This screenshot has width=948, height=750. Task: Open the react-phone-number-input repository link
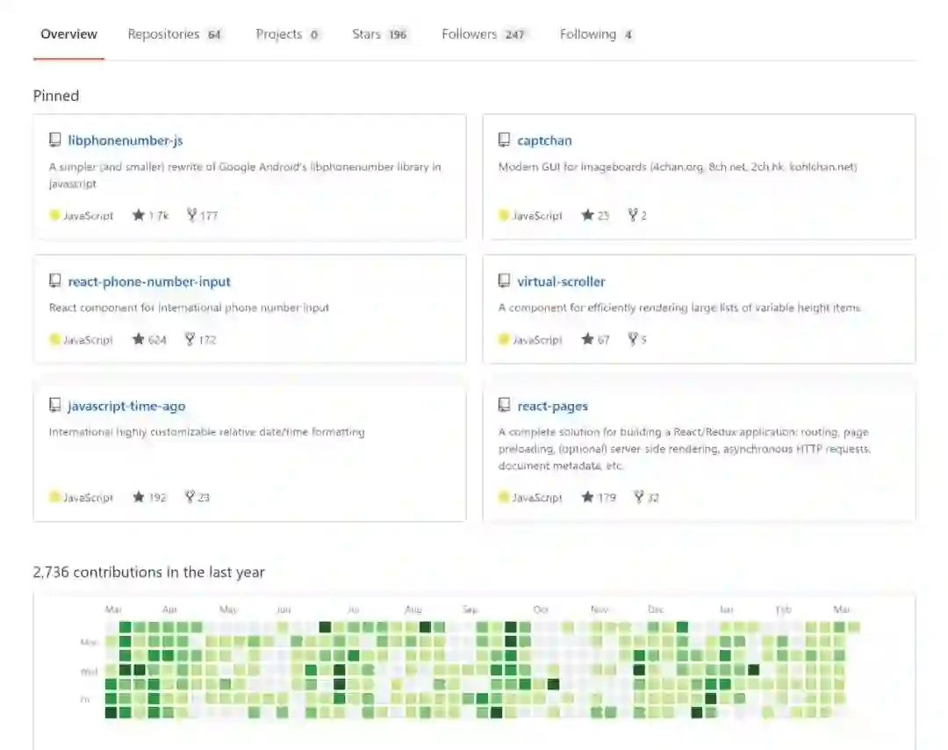coord(149,282)
